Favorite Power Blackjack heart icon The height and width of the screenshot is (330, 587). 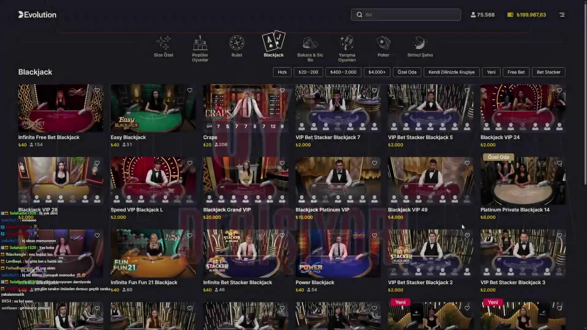375,236
